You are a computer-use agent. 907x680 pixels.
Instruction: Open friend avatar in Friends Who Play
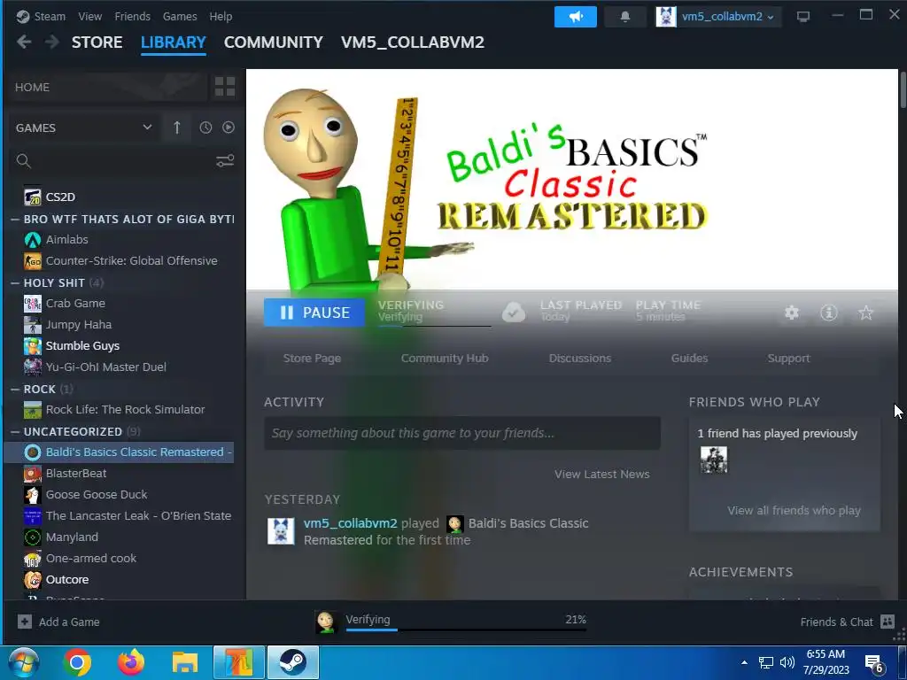714,460
